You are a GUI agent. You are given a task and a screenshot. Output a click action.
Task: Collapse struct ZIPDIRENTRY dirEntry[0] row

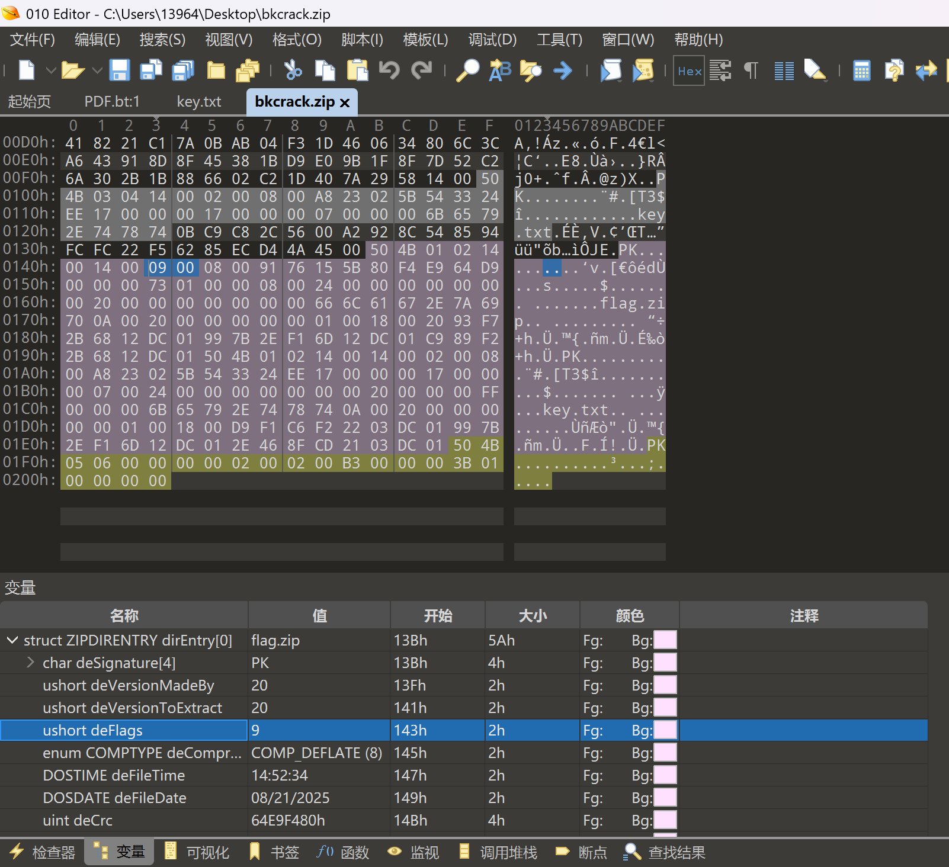[x=12, y=640]
